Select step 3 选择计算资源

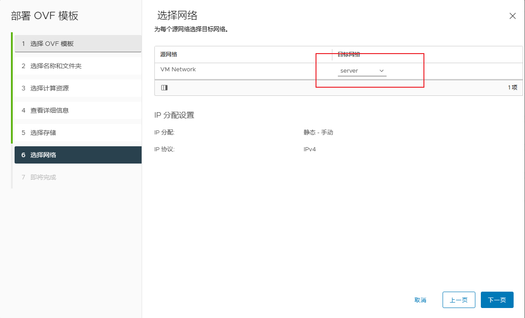point(78,88)
